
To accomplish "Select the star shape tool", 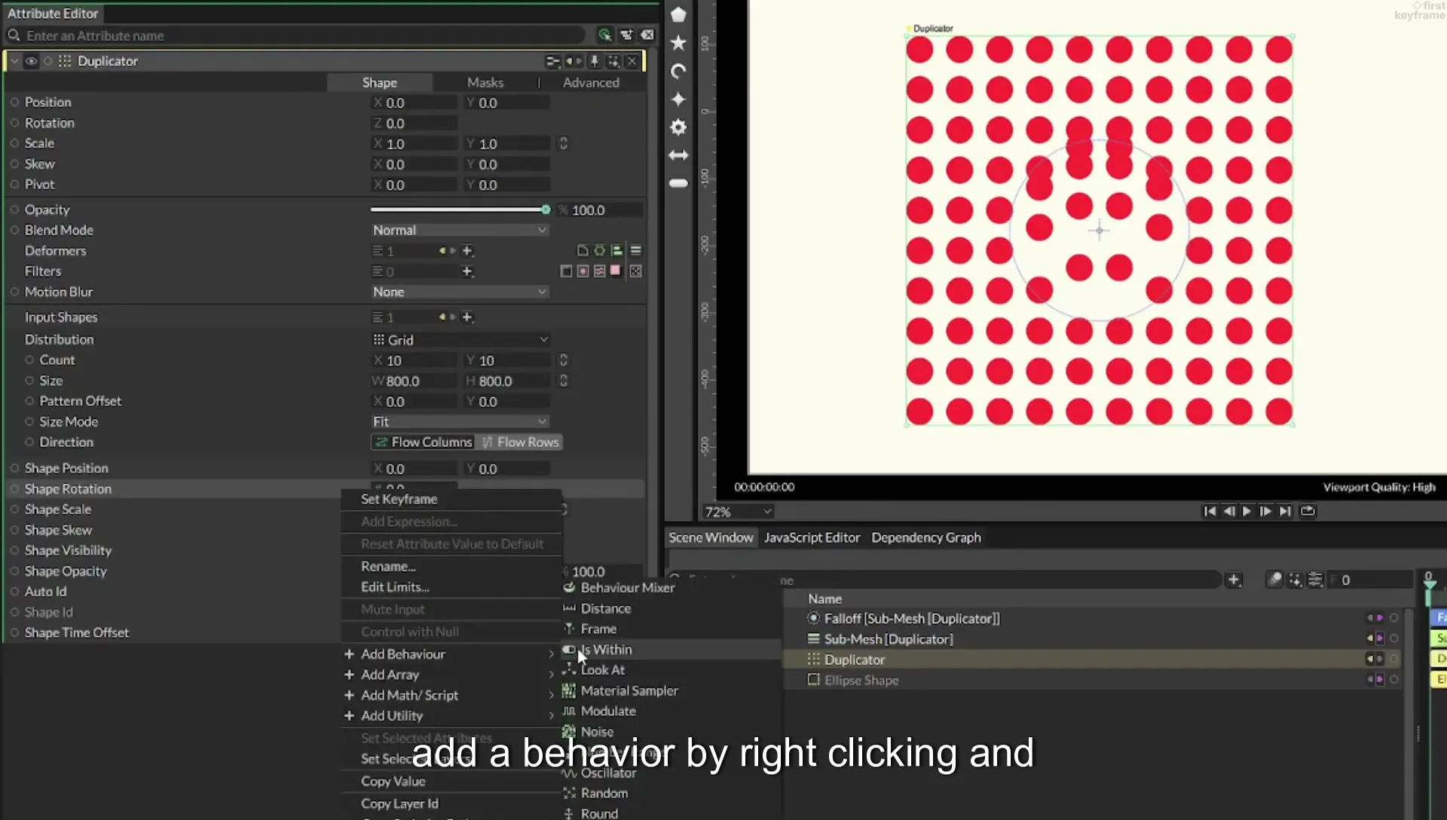I will (x=678, y=43).
